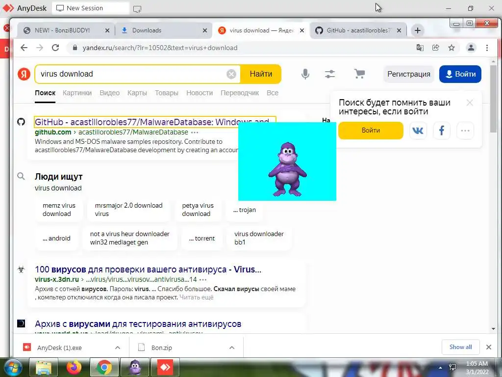The width and height of the screenshot is (502, 377).
Task: Select the Видео search tab
Action: (109, 93)
